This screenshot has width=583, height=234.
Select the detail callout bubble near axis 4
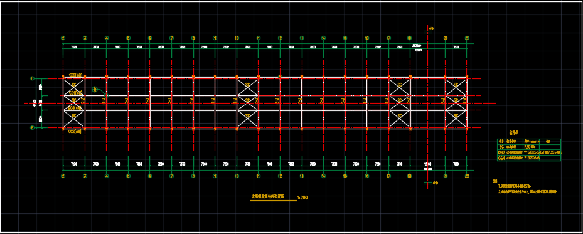[x=94, y=89]
